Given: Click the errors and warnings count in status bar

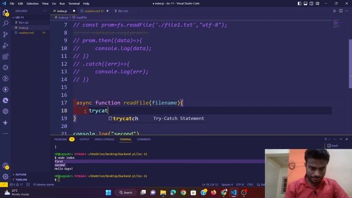Looking at the screenshot, I should (x=16, y=185).
